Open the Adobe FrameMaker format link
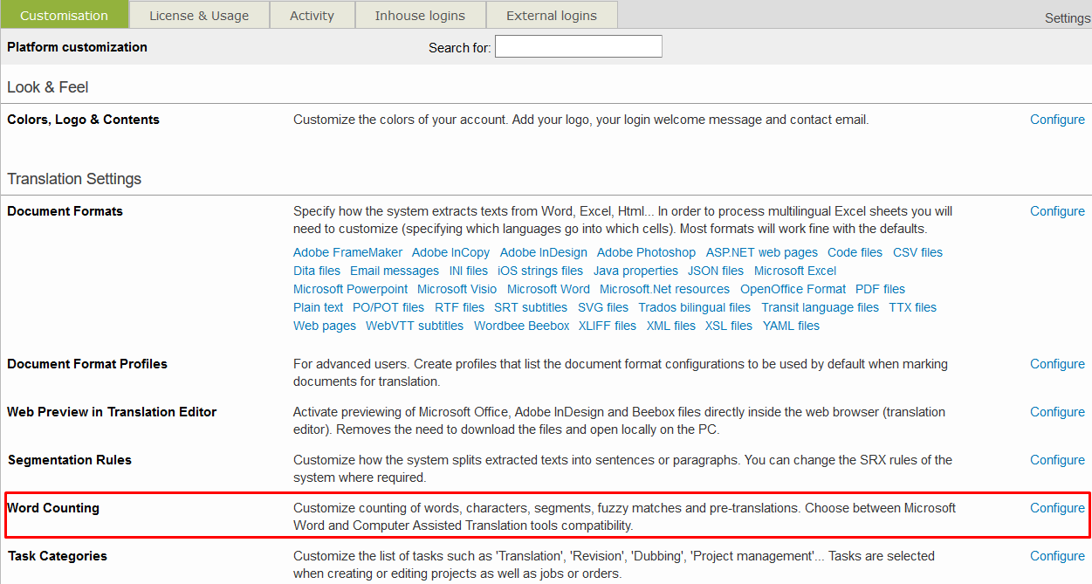 [347, 252]
